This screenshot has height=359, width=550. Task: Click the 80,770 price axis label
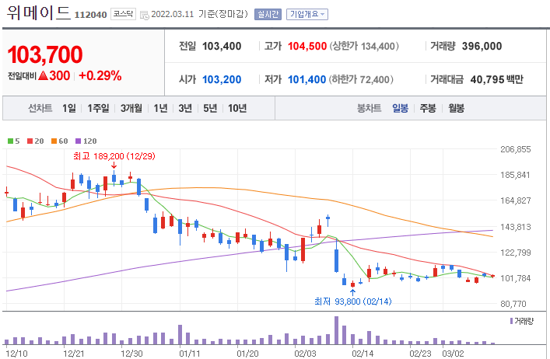click(x=513, y=304)
